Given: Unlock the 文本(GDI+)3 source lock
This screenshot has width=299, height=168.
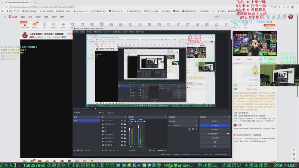Looking at the screenshot, I should pyautogui.click(x=125, y=124).
